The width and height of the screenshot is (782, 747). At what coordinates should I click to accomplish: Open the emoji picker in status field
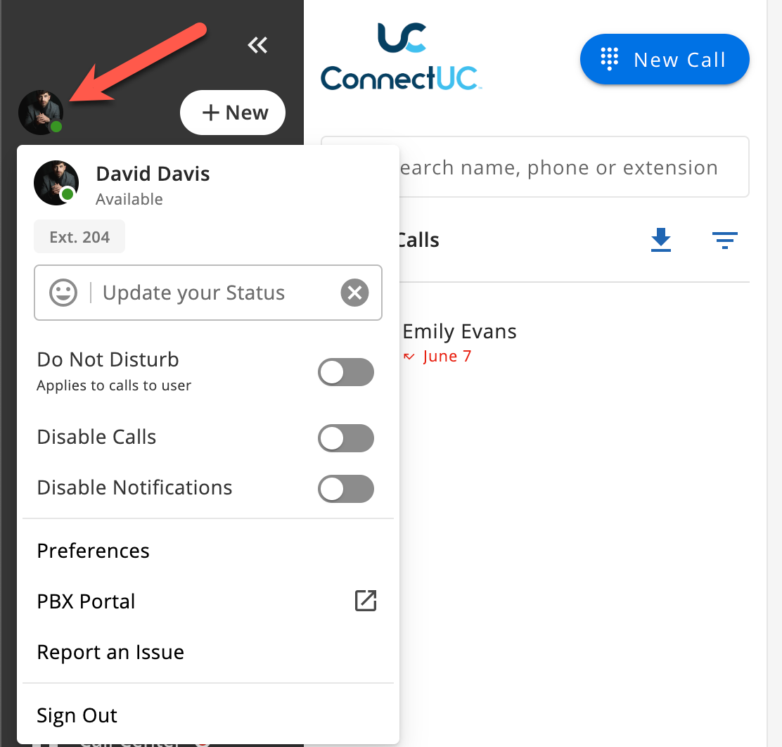tap(63, 293)
